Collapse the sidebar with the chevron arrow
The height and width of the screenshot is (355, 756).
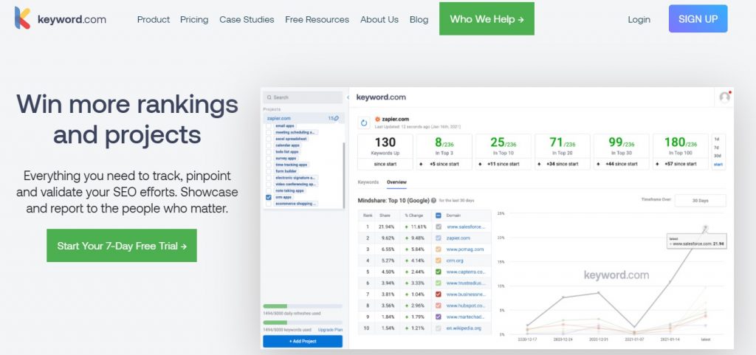tap(348, 97)
